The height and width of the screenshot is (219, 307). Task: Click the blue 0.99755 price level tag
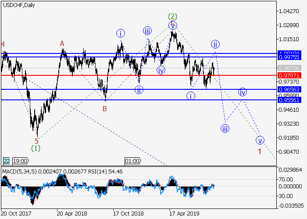click(289, 57)
